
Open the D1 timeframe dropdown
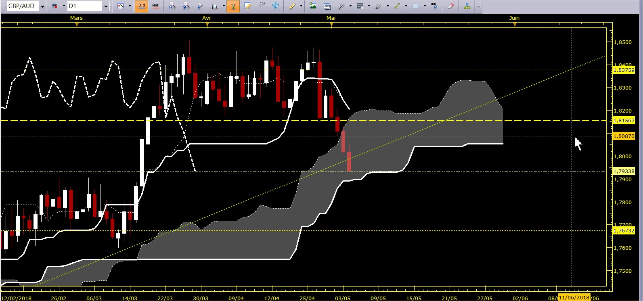tap(105, 6)
